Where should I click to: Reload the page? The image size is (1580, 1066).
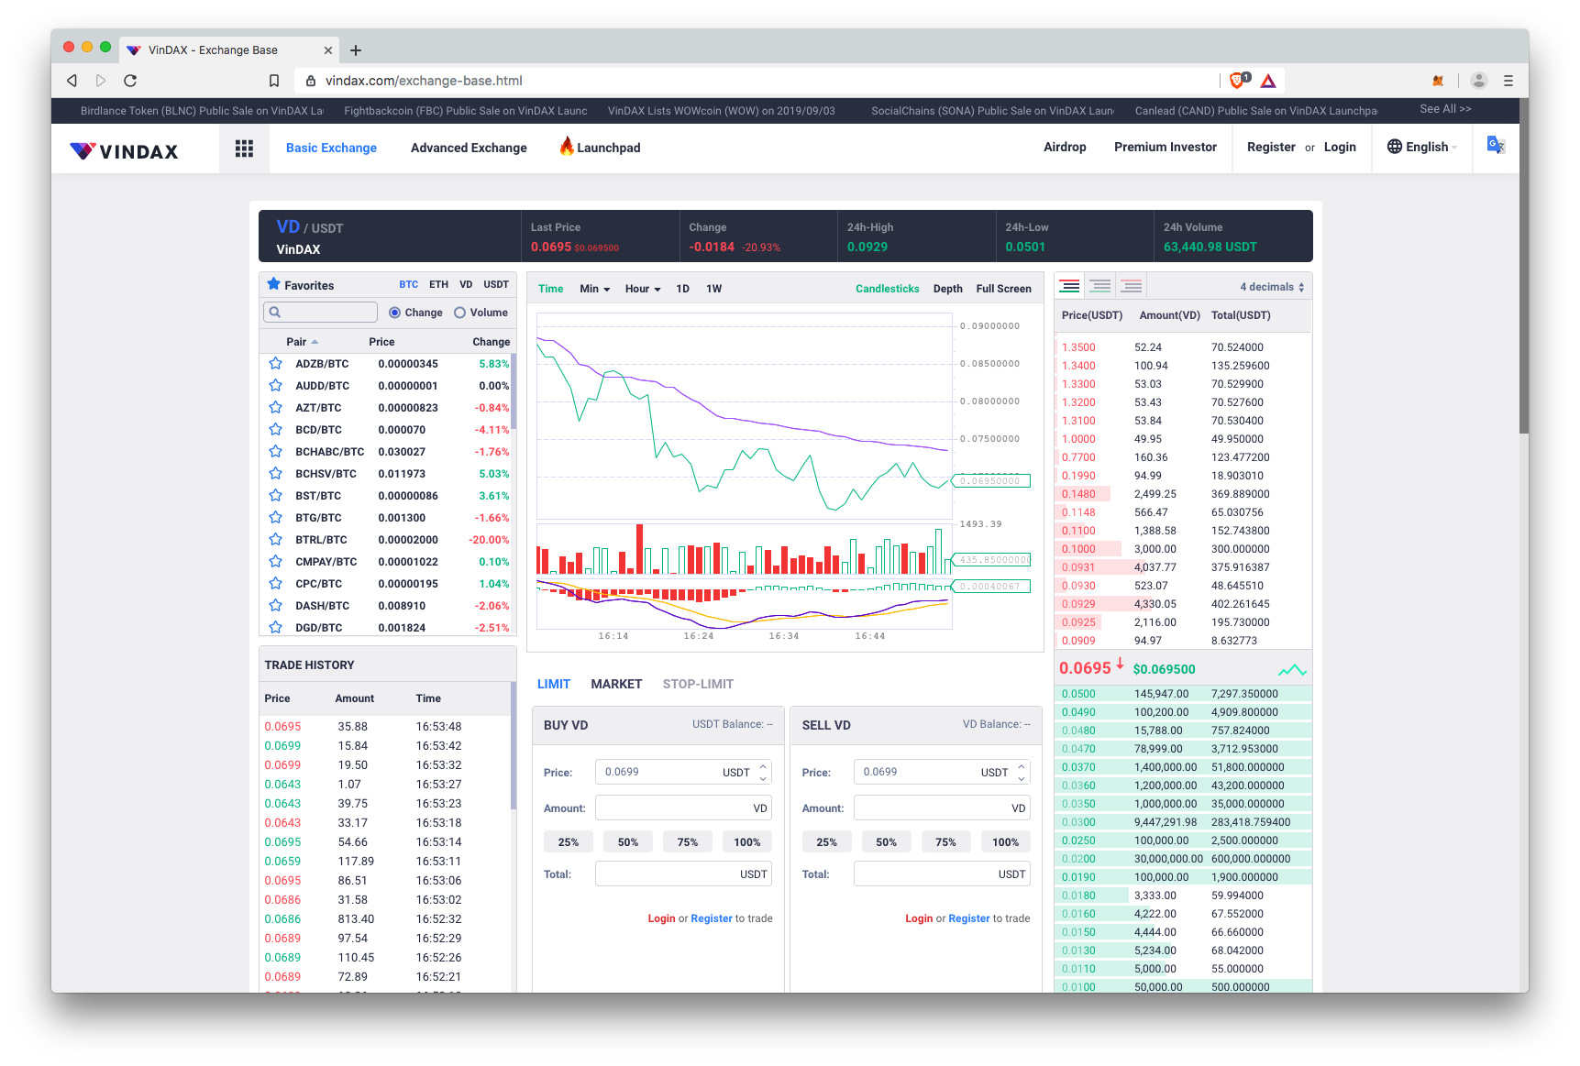[130, 81]
